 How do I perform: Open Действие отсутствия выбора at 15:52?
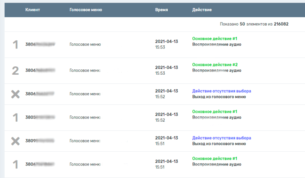point(221,91)
